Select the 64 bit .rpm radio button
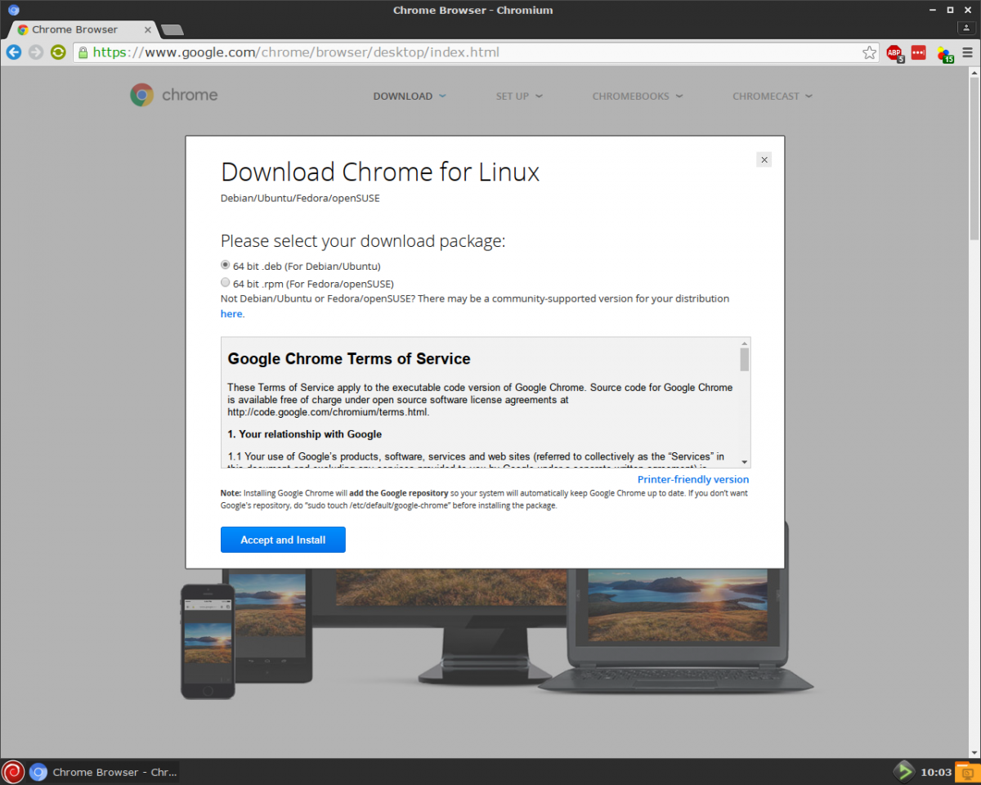981x785 pixels. pyautogui.click(x=226, y=283)
